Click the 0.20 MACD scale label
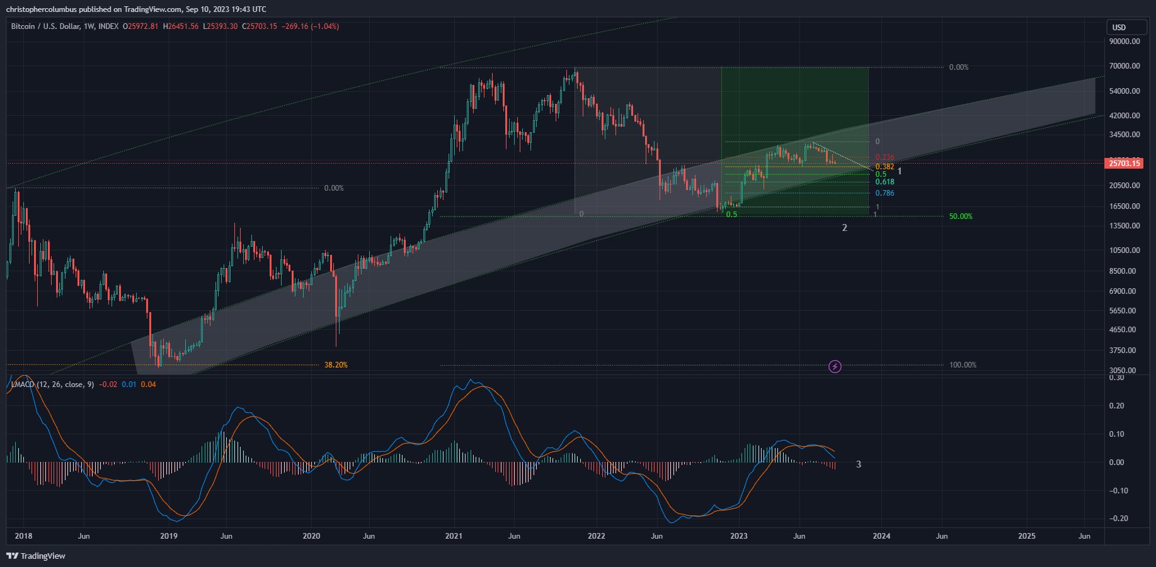Image resolution: width=1156 pixels, height=567 pixels. point(1116,406)
